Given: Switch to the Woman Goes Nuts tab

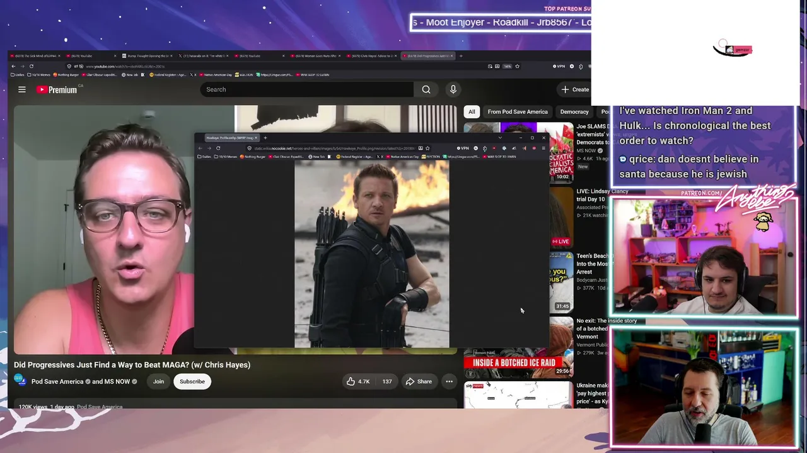Looking at the screenshot, I should pos(314,56).
